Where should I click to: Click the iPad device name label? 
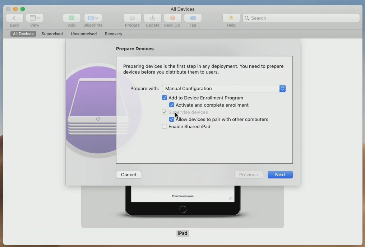coord(183,233)
